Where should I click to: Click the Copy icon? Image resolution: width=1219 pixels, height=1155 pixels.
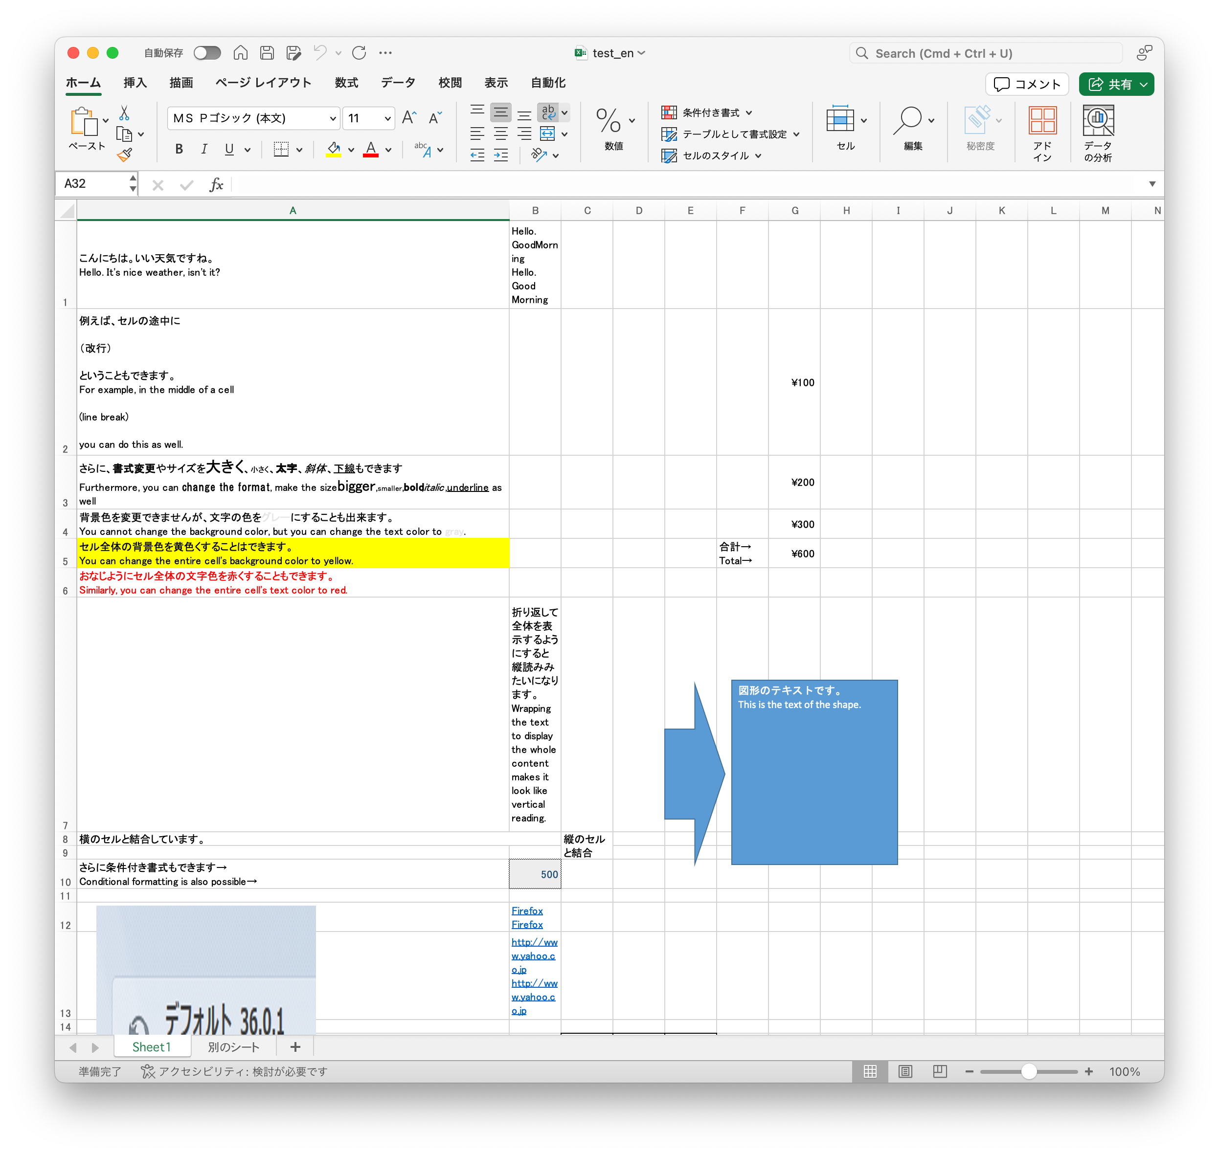point(124,134)
